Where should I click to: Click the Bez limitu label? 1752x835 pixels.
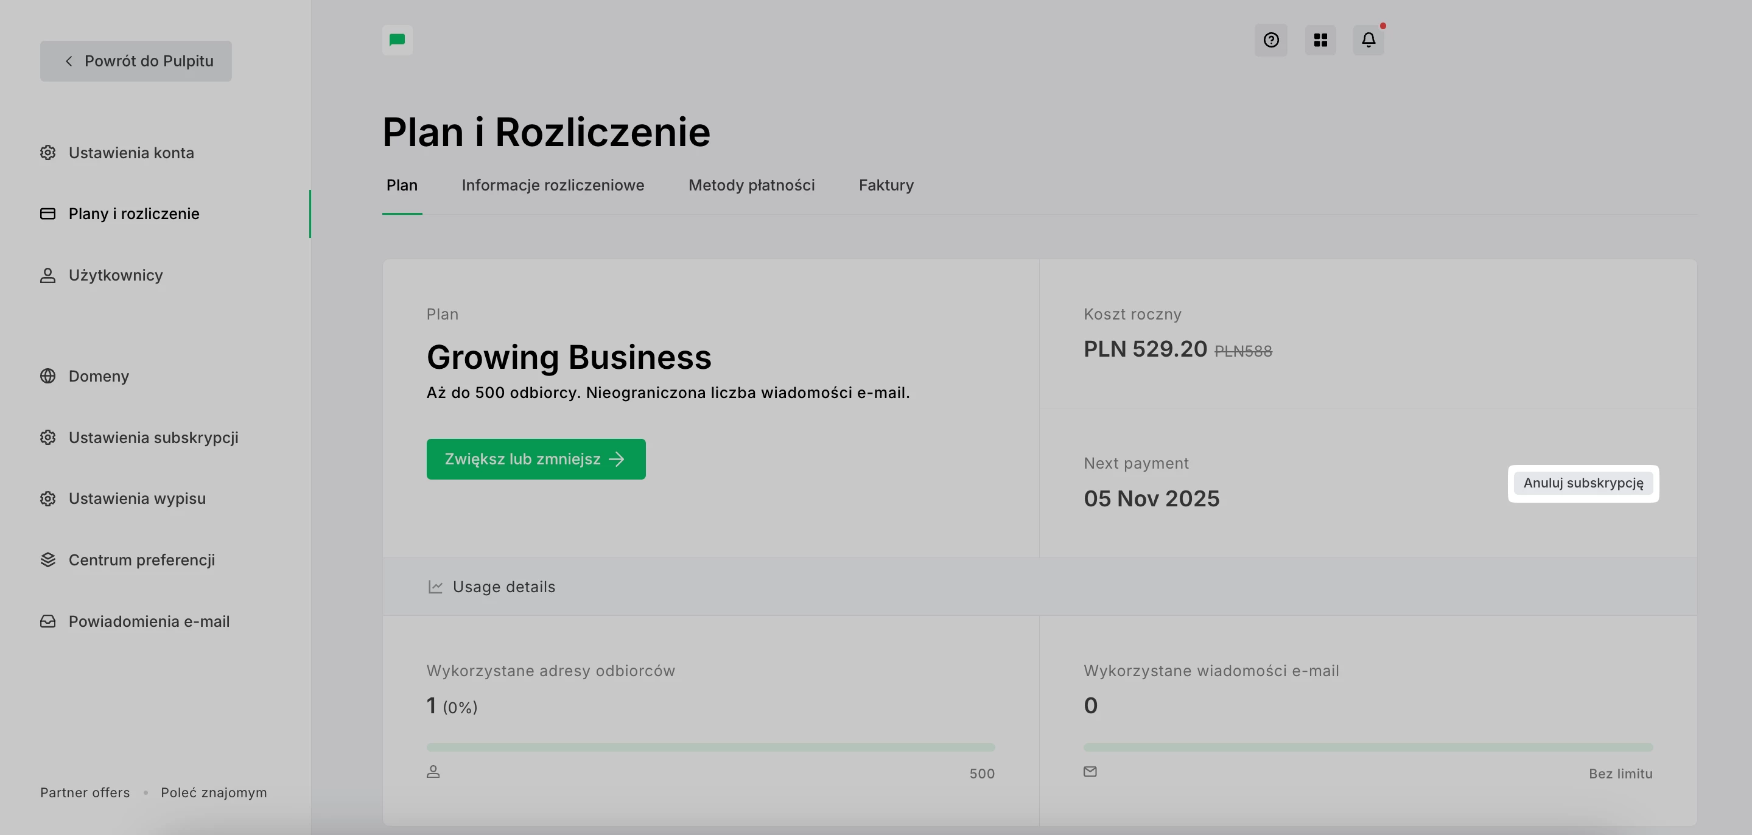pyautogui.click(x=1621, y=774)
